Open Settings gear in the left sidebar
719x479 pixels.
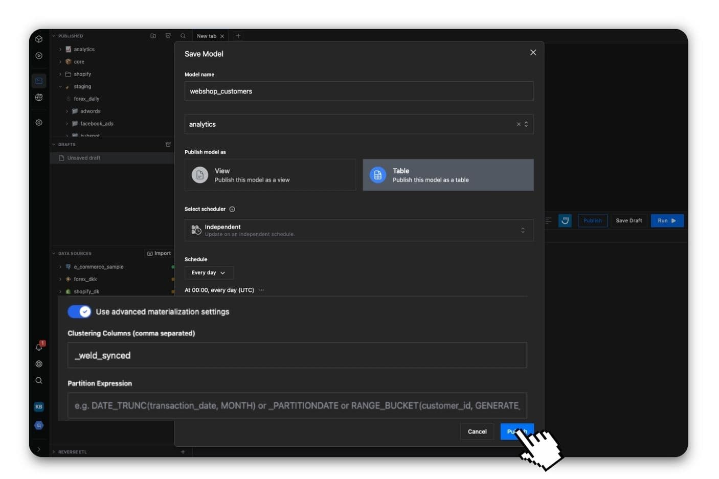pos(39,122)
